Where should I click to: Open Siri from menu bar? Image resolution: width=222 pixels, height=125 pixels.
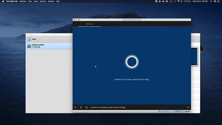[215, 1]
